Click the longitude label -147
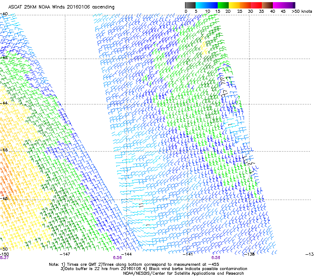The height and width of the screenshot is (276, 314). tap(65, 254)
